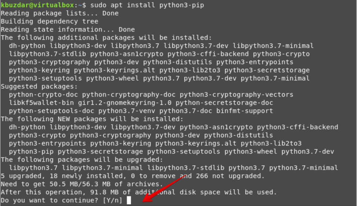Click the 'Building dependency tree' line

(49, 21)
